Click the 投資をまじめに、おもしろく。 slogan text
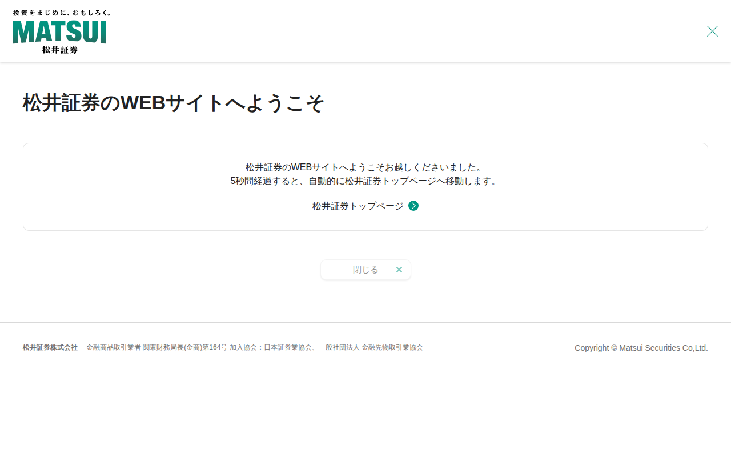The image size is (731, 457). 62,13
